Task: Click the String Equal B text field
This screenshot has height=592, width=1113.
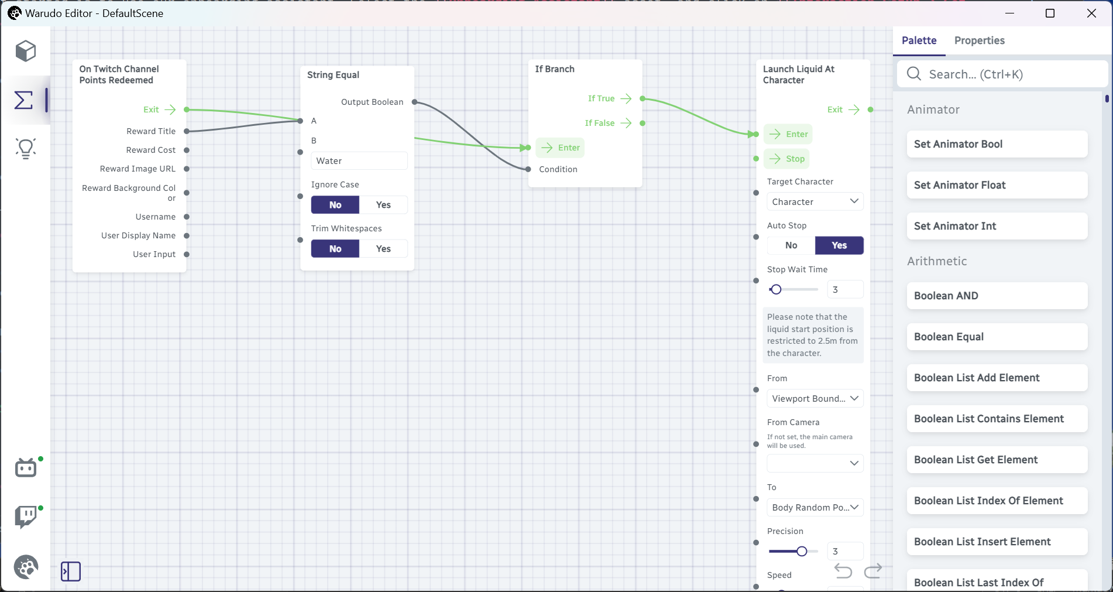Action: pyautogui.click(x=359, y=161)
